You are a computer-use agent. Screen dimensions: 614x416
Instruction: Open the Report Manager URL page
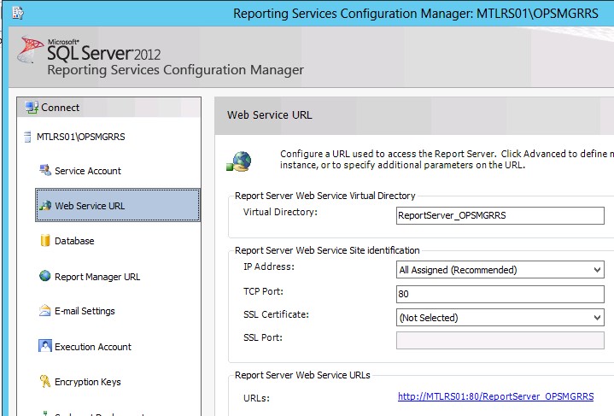click(x=97, y=277)
